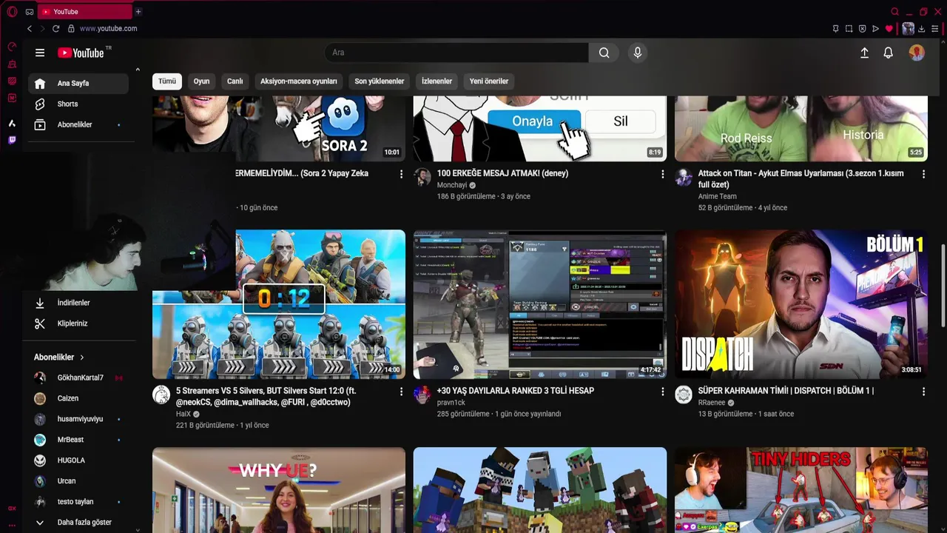This screenshot has width=947, height=533.
Task: Click the search magnifier button next to Ara
Action: coord(604,53)
